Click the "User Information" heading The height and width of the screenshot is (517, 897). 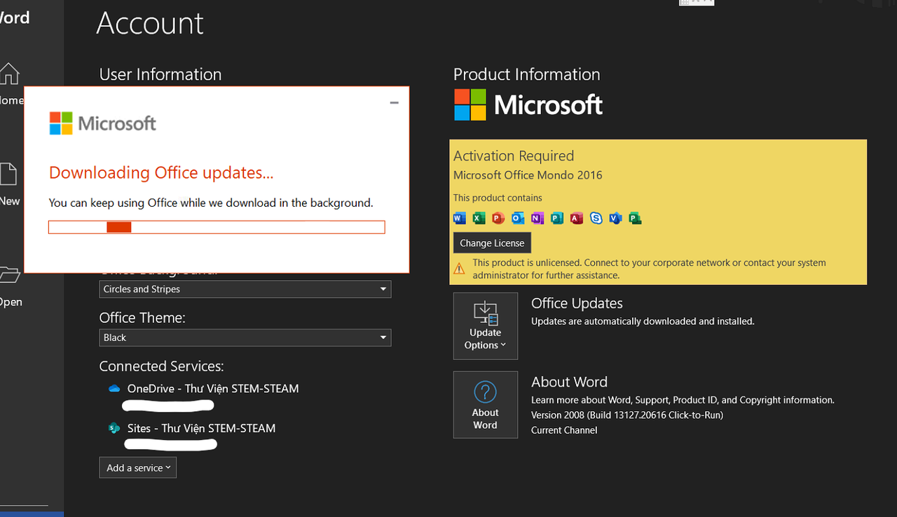(x=160, y=74)
